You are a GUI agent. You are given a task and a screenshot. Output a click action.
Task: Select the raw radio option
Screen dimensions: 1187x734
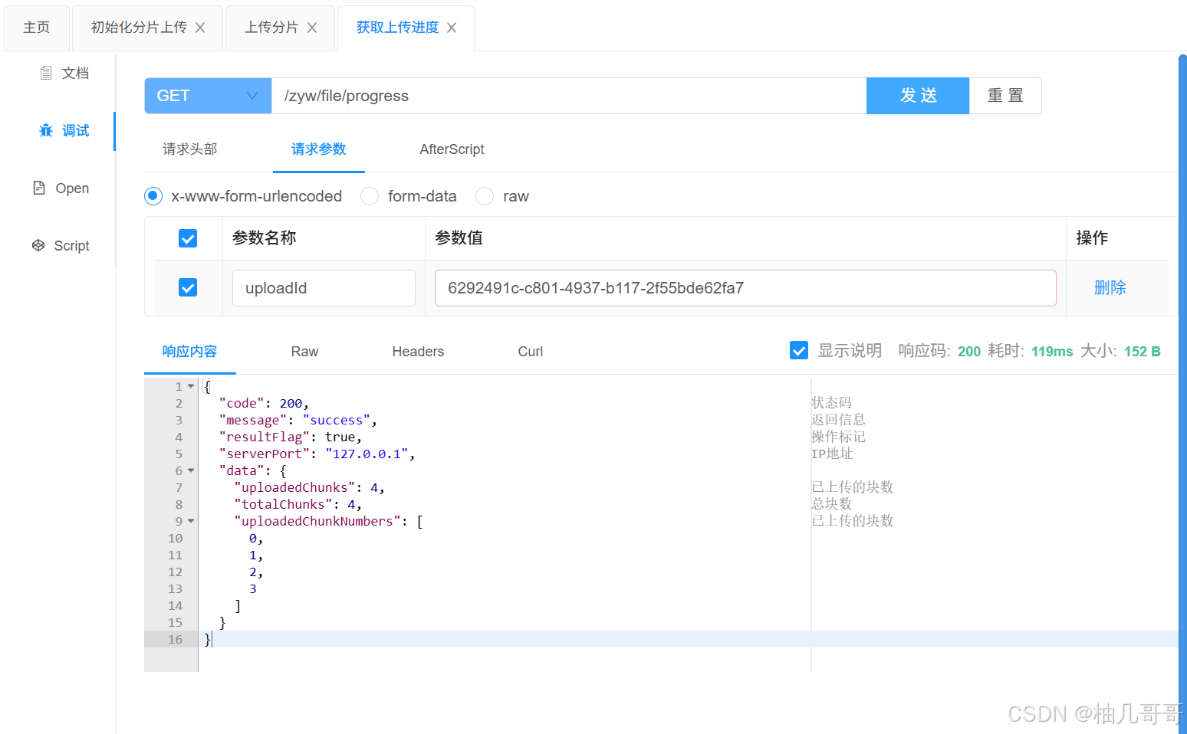(x=485, y=196)
